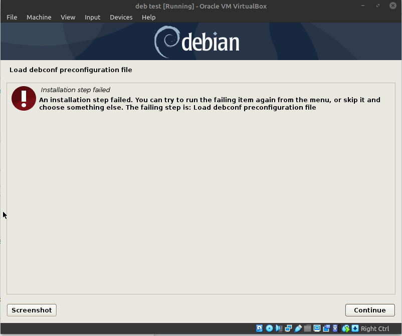
Task: Click the USB devices indicator icon
Action: pyautogui.click(x=298, y=328)
